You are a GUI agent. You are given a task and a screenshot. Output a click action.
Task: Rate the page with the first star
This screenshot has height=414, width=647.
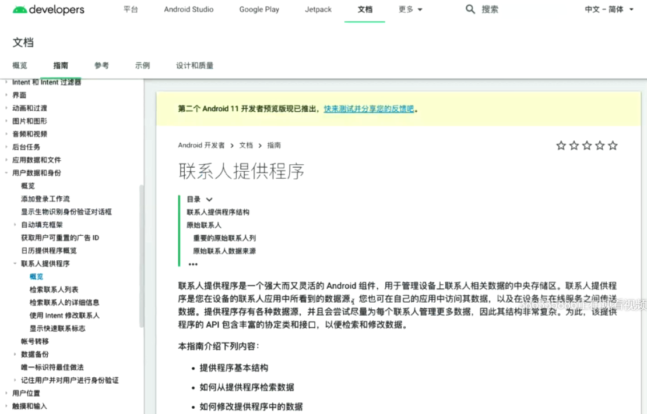click(x=561, y=145)
